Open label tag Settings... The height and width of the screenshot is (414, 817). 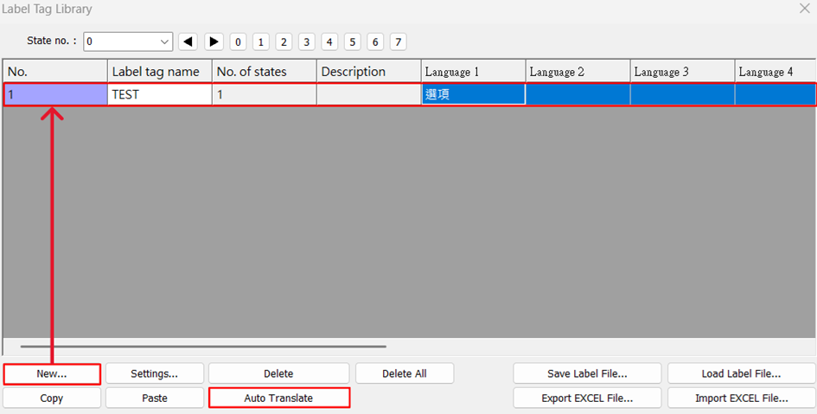click(155, 373)
